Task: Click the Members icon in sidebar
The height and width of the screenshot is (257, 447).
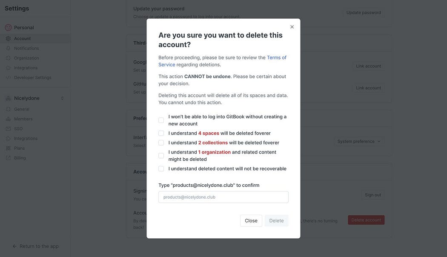Action: 8,119
